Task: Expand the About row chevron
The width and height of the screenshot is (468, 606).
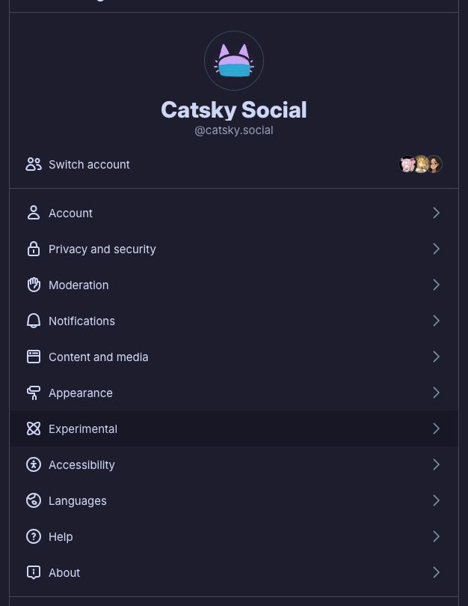Action: pyautogui.click(x=436, y=572)
